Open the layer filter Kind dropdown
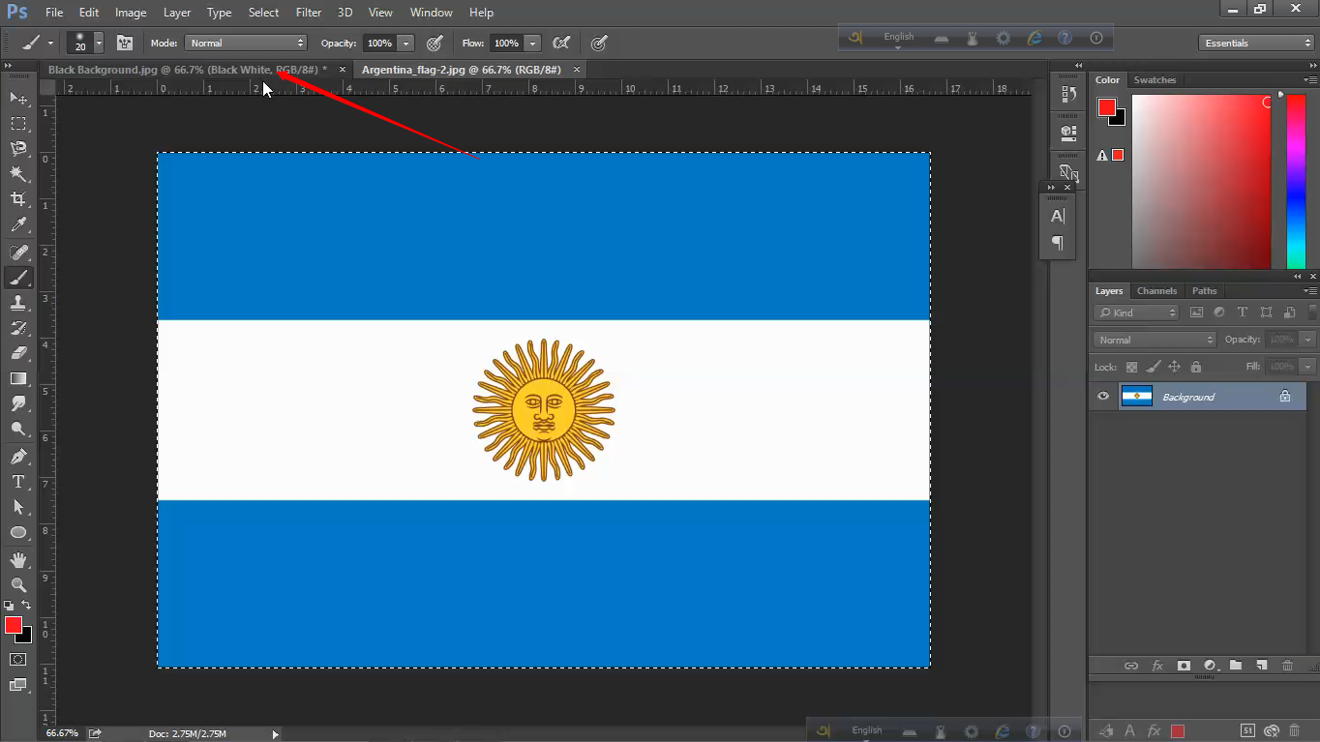Viewport: 1320px width, 742px height. click(1136, 312)
